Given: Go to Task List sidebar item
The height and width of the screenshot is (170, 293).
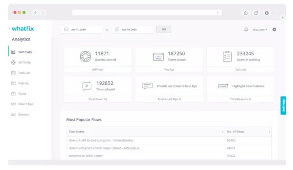Looking at the screenshot, I should tap(24, 73).
